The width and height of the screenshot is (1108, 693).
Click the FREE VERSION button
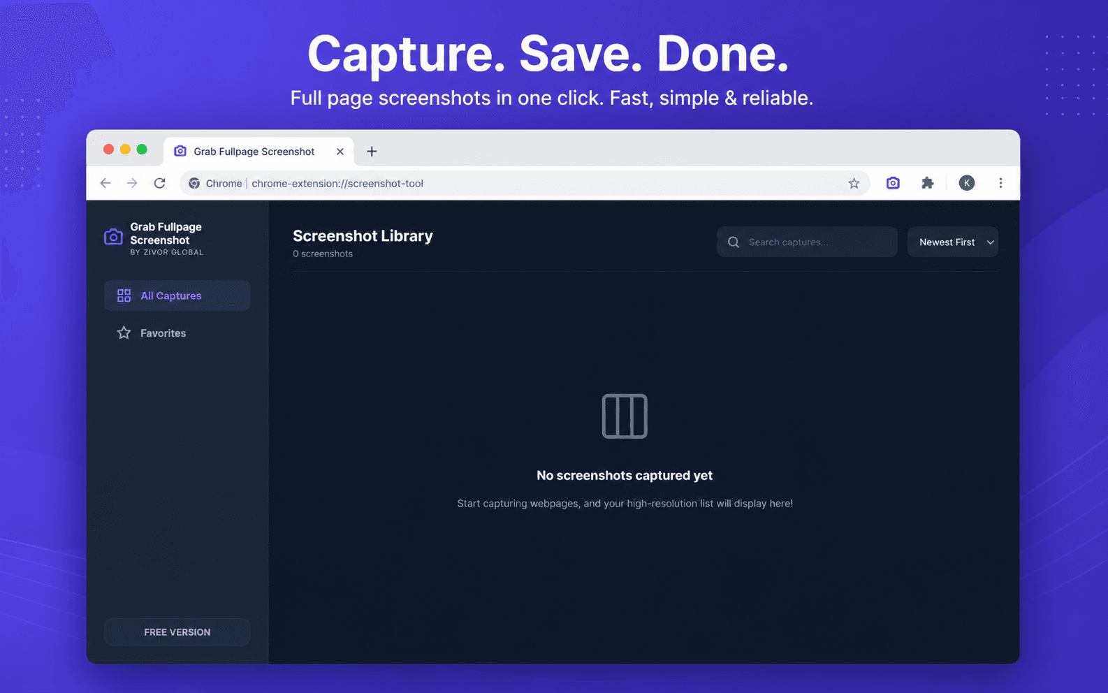click(x=177, y=632)
